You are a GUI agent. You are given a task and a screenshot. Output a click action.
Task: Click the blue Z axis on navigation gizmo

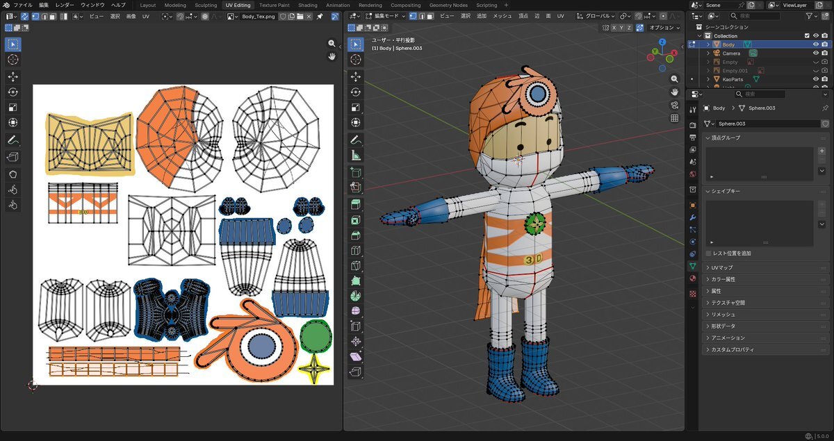tap(662, 42)
